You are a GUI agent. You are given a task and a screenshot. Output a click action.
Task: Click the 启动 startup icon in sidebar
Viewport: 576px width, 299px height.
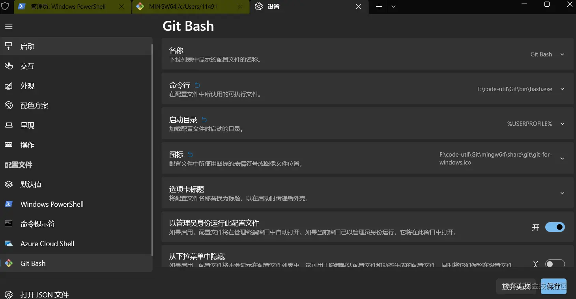[9, 46]
